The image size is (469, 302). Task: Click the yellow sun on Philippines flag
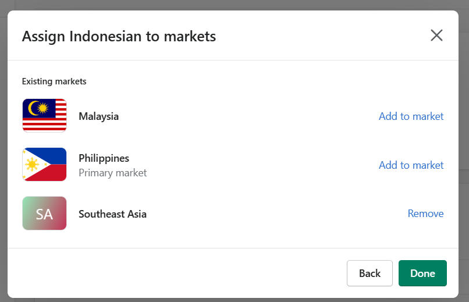(x=32, y=165)
